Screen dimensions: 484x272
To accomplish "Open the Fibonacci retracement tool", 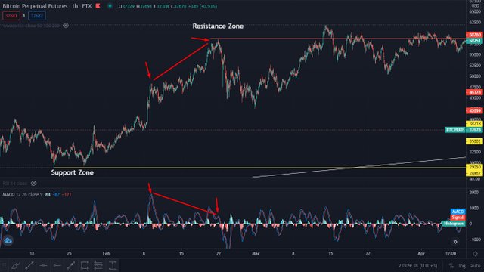I will pos(98,265).
